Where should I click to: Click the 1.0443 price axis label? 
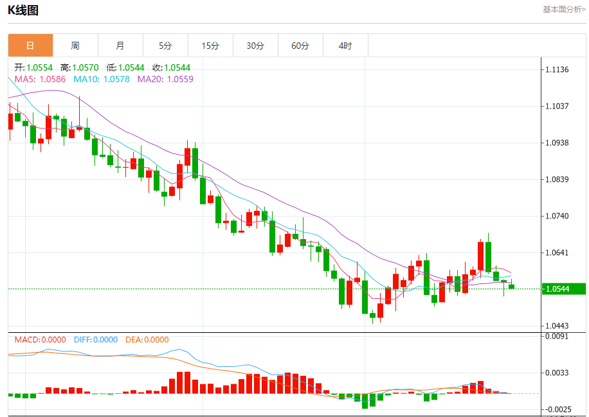click(557, 326)
